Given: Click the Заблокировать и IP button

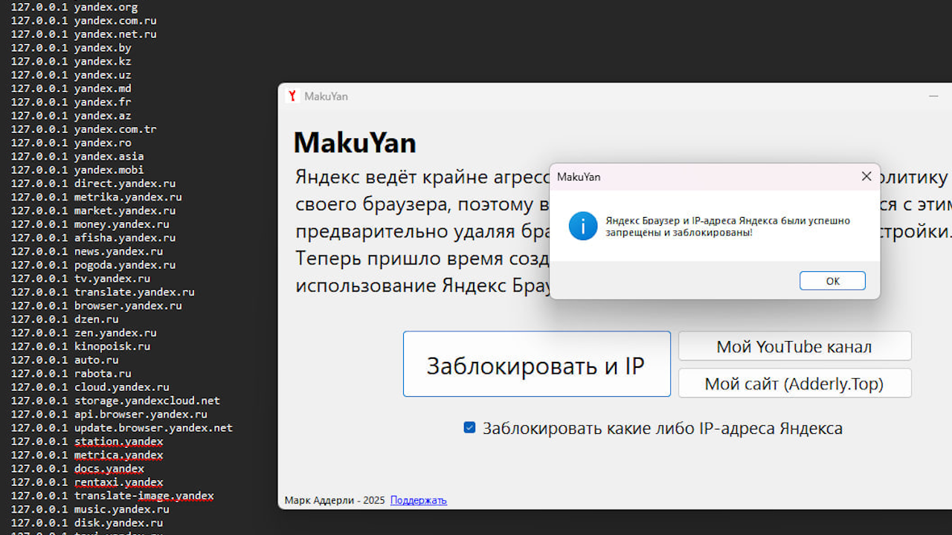Looking at the screenshot, I should coord(536,364).
